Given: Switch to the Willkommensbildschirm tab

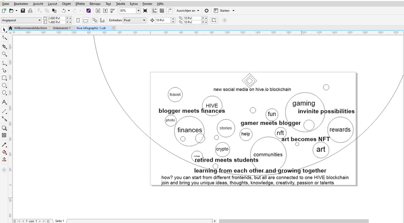Looking at the screenshot, I should click(30, 28).
